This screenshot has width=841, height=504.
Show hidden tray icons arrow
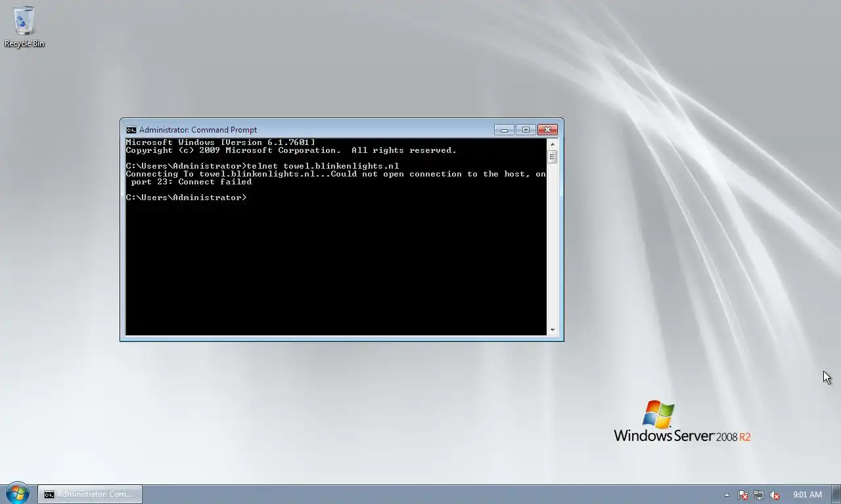tap(727, 495)
